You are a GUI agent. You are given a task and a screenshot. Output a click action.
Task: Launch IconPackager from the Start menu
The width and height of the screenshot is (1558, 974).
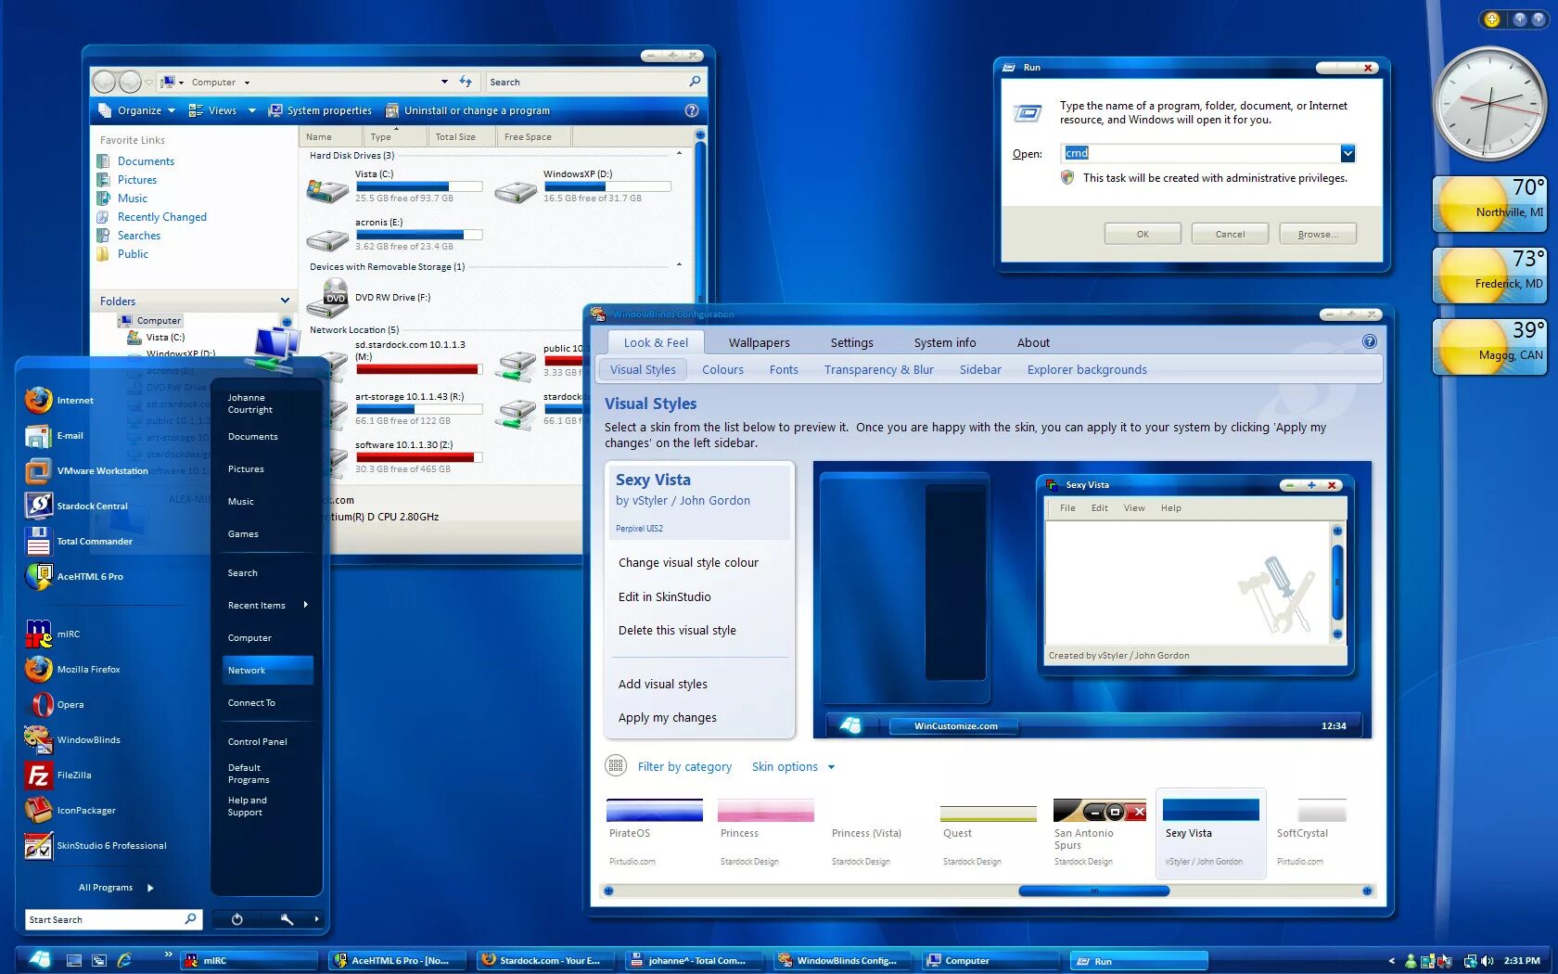click(x=70, y=811)
